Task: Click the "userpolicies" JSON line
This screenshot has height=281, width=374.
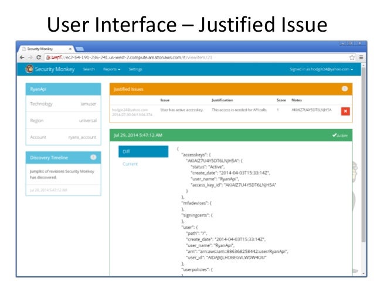Action: 197,269
